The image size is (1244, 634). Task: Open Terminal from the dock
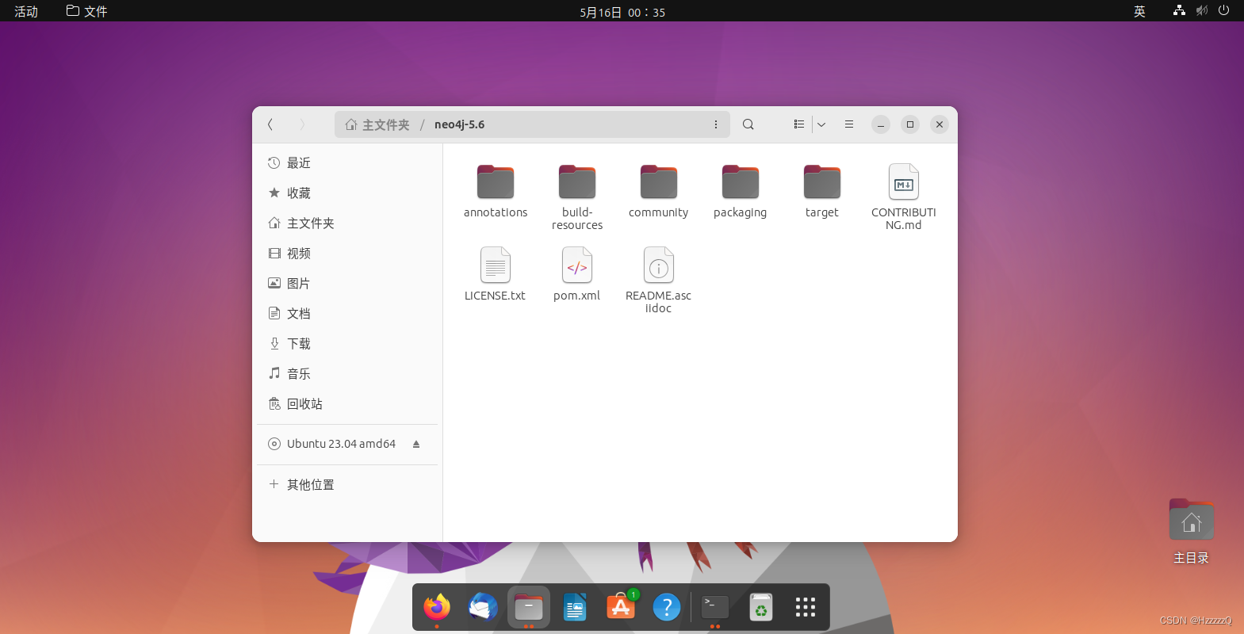(x=715, y=607)
